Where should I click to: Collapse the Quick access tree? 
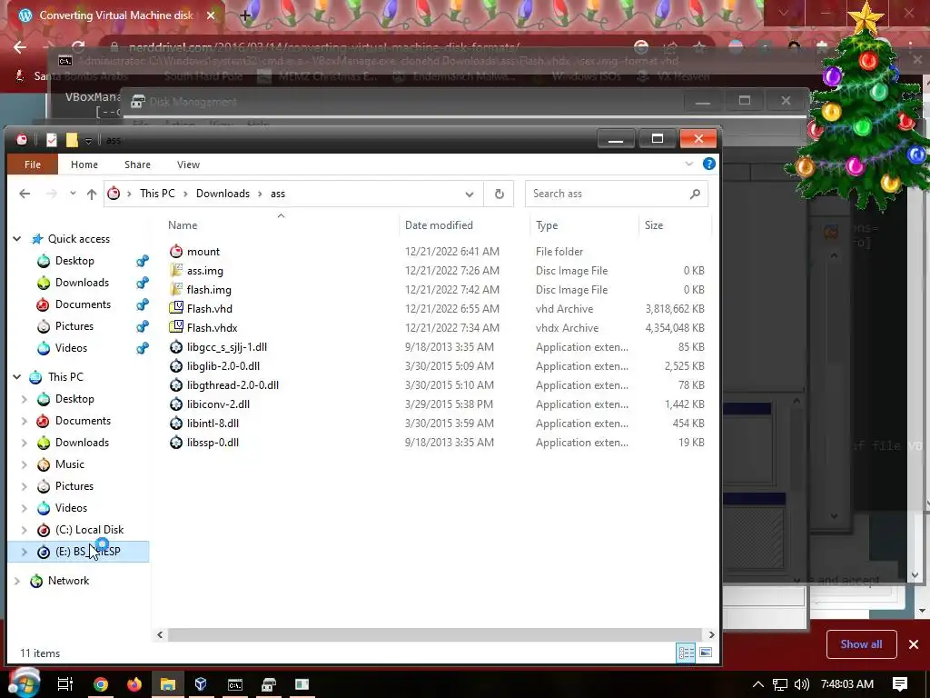coord(17,239)
